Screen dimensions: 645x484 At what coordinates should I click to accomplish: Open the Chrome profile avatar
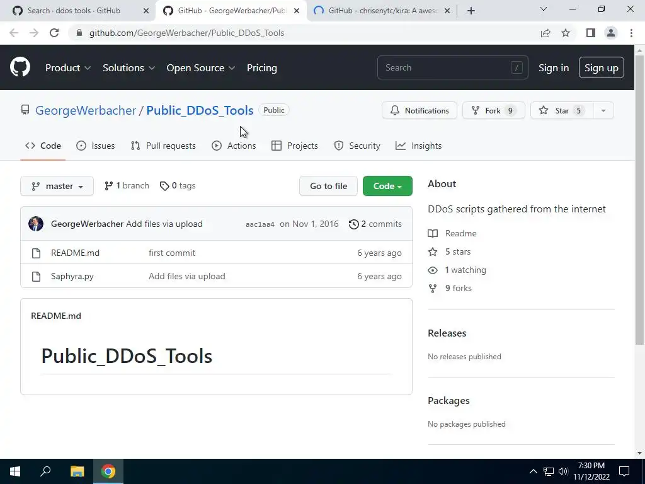click(611, 33)
